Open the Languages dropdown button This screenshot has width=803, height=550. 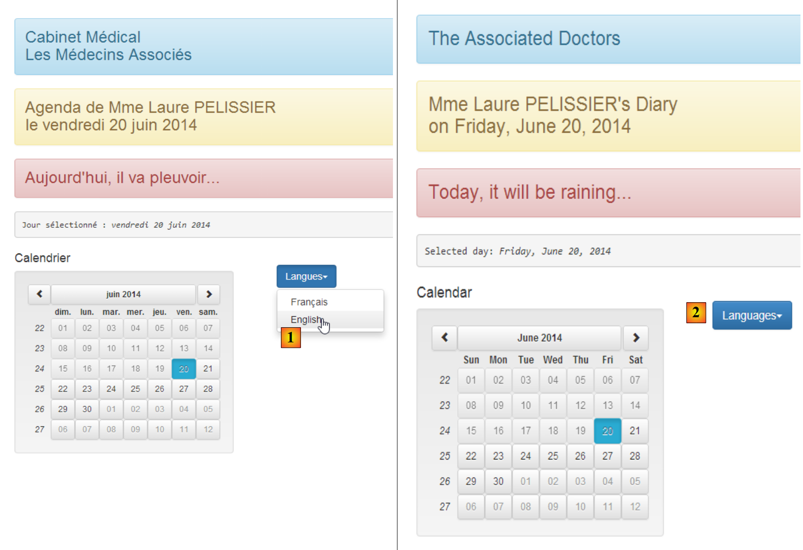[751, 316]
